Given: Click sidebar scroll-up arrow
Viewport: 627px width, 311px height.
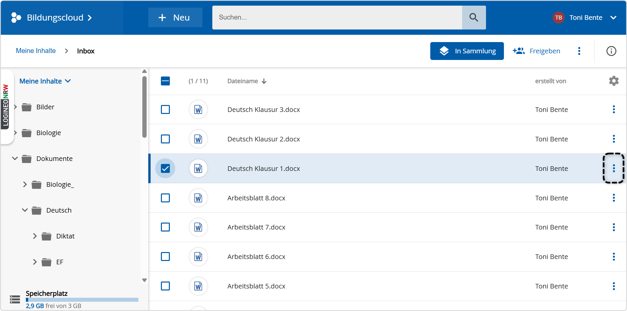Looking at the screenshot, I should click(x=144, y=71).
